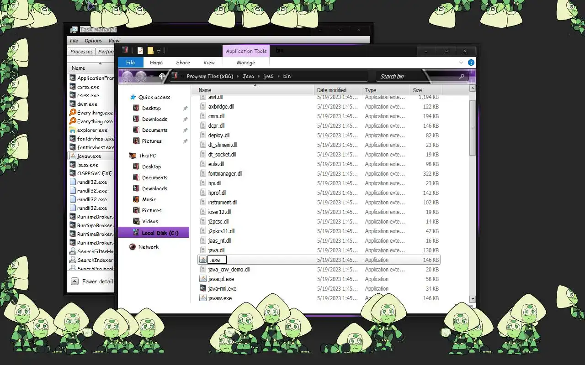Open the File menu in Task Manager
The image size is (585, 365).
pos(74,41)
